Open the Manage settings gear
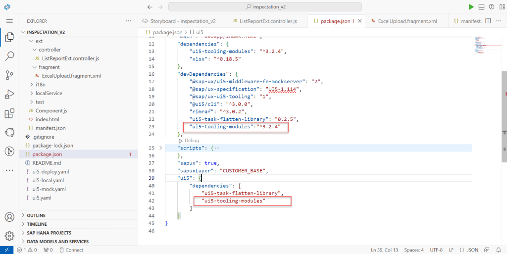The height and width of the screenshot is (254, 507). coord(9,236)
